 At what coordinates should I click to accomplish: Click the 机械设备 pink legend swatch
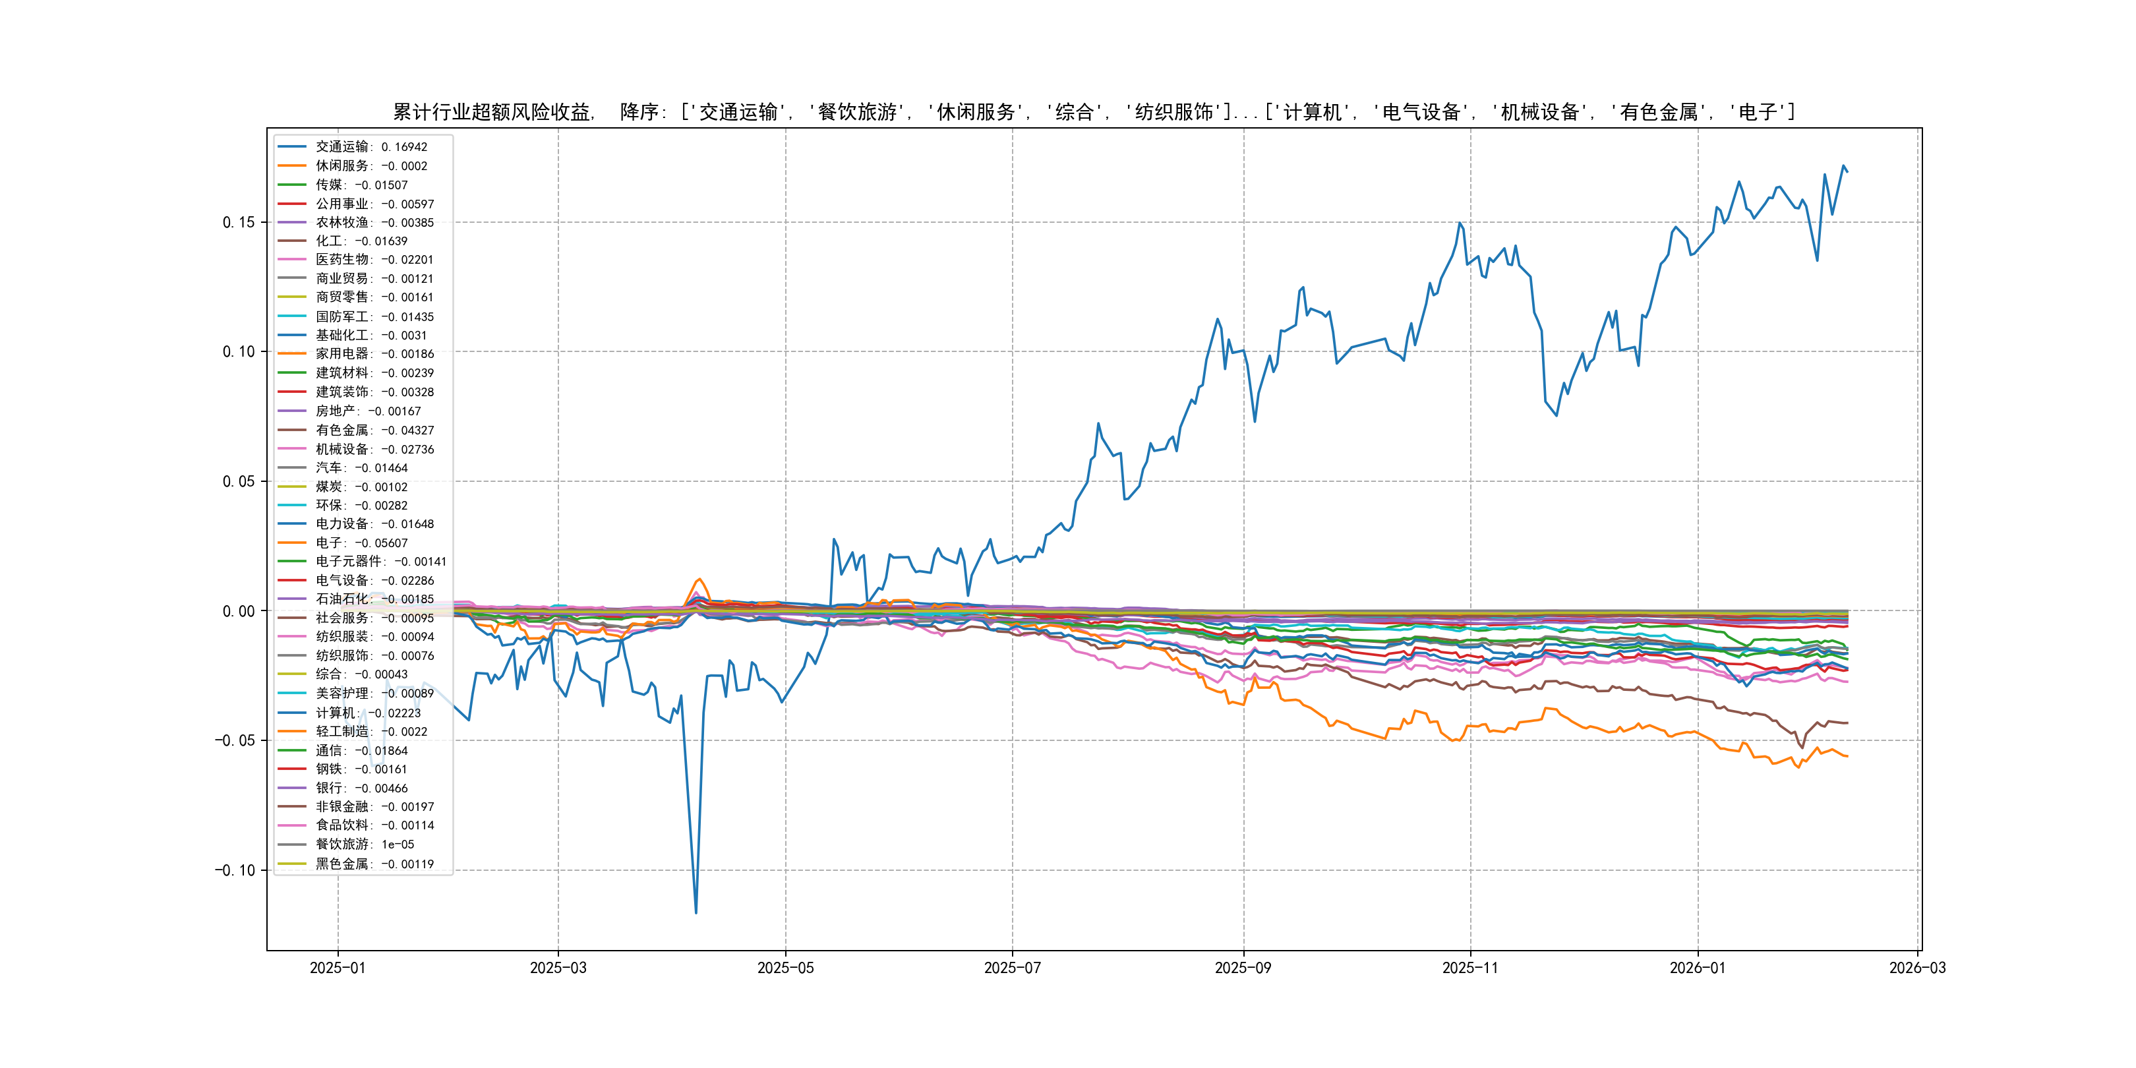click(292, 448)
